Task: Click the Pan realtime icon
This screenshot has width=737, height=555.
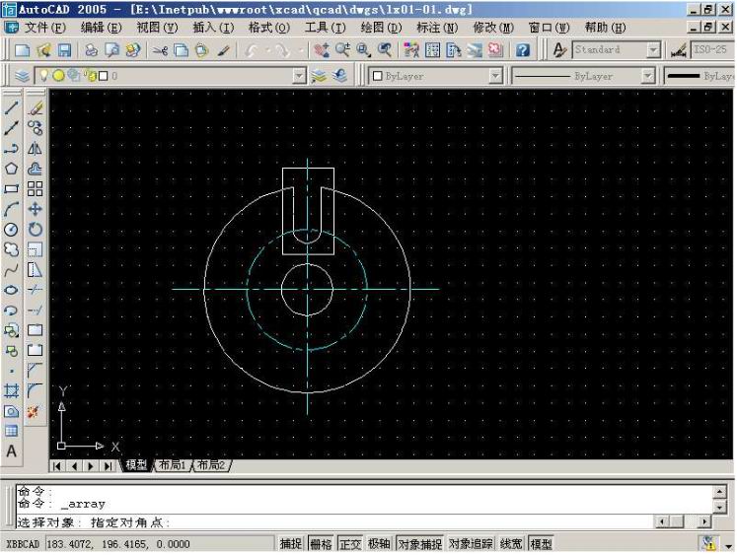Action: [x=322, y=49]
